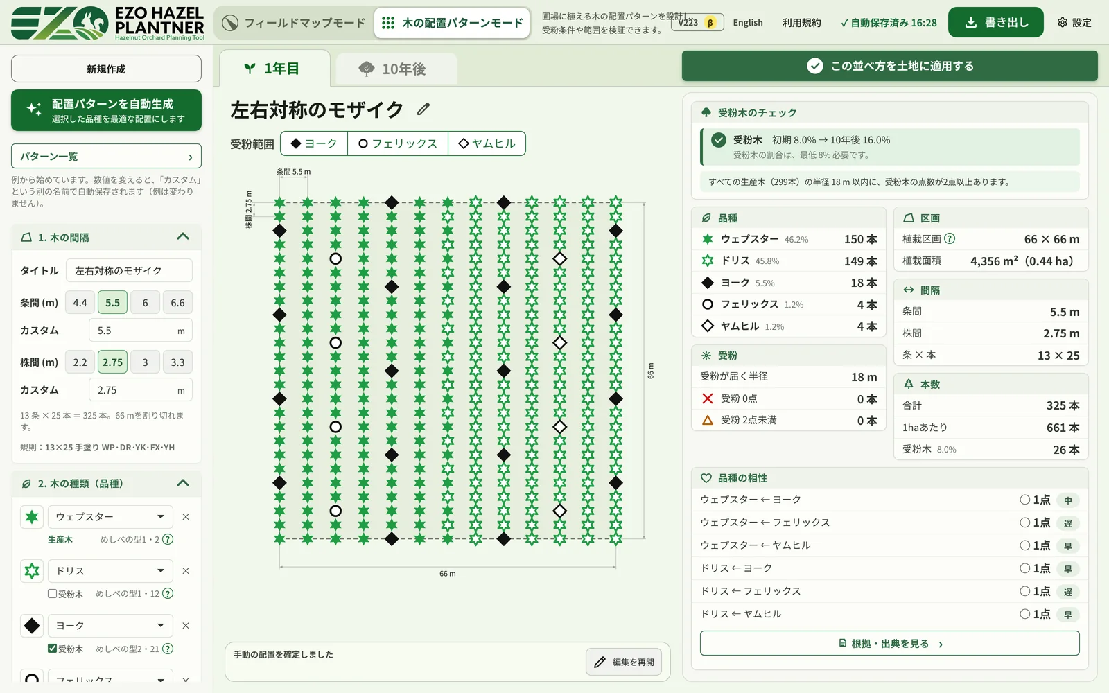Open the ヨーク variety dropdown
The width and height of the screenshot is (1109, 693).
(x=110, y=626)
